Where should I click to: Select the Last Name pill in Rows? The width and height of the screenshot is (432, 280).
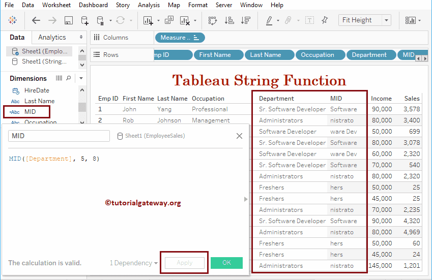(x=270, y=55)
